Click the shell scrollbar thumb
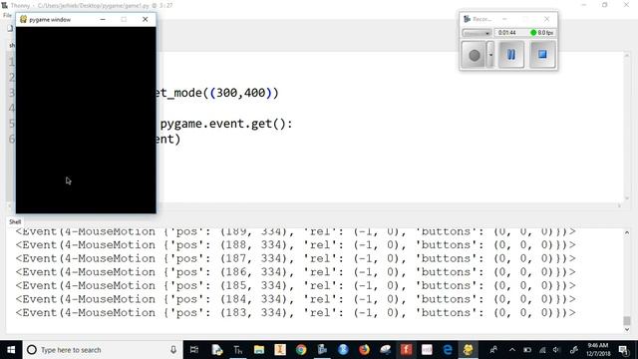Screen dimensions: 638x359 point(627,321)
